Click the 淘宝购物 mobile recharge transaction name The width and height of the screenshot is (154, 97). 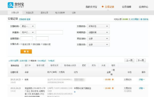(35, 92)
